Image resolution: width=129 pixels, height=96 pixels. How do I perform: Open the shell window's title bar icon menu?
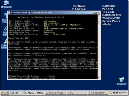click(9, 13)
